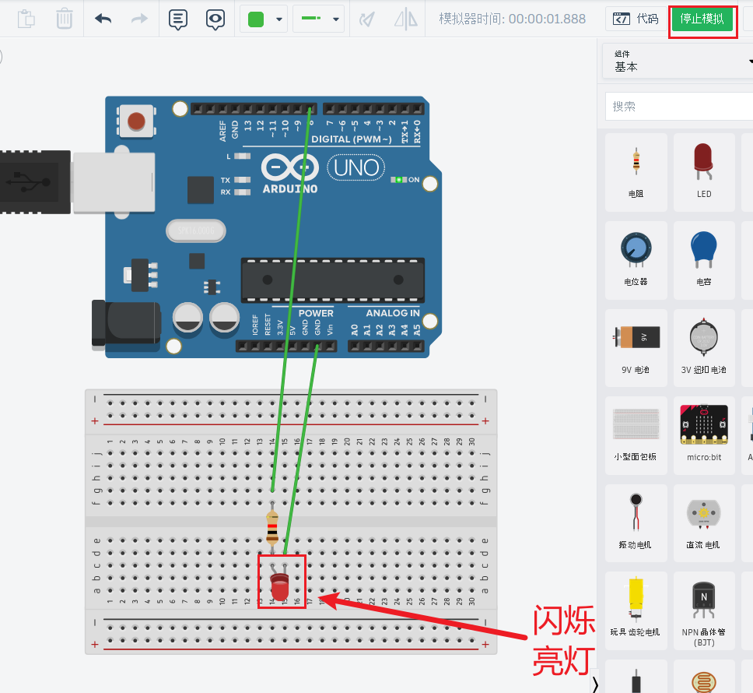The width and height of the screenshot is (753, 693).
Task: Click the UNO logo on board
Action: click(x=356, y=167)
